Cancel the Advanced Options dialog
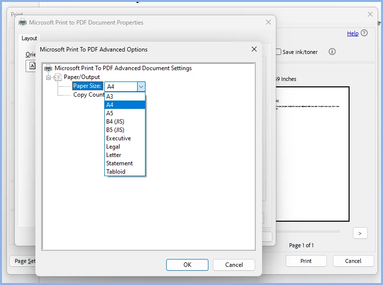This screenshot has width=383, height=285. click(234, 265)
